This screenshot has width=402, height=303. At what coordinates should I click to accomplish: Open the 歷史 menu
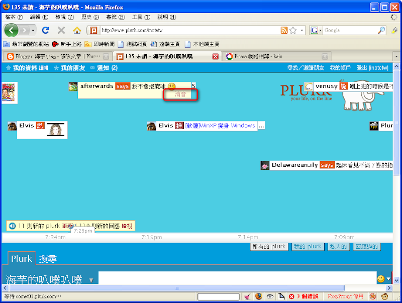[x=90, y=17]
